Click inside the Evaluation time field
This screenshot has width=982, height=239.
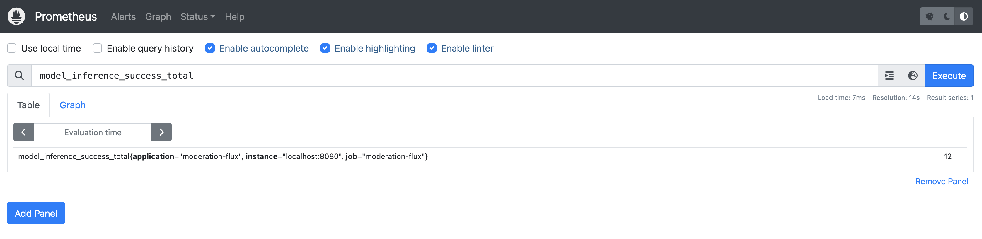[x=92, y=132]
